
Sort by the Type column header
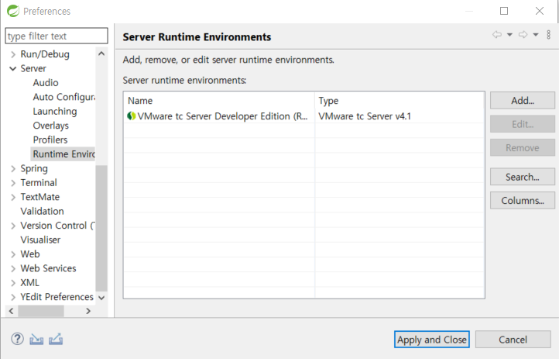pyautogui.click(x=400, y=101)
